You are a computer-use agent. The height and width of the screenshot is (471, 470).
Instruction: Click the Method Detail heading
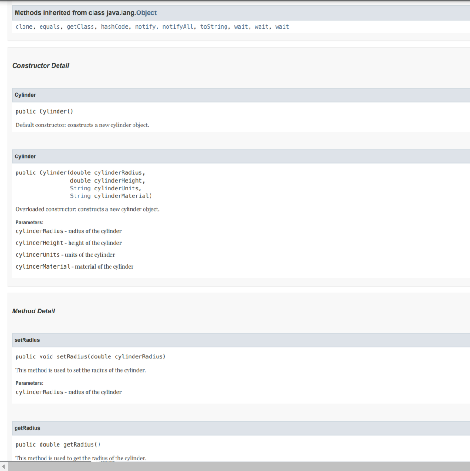coord(34,310)
